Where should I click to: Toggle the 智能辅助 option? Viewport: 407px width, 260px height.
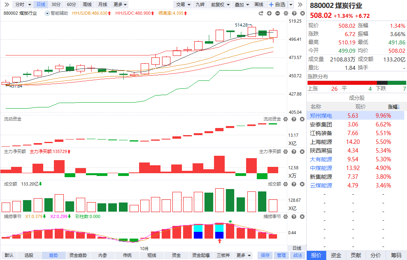(57, 13)
